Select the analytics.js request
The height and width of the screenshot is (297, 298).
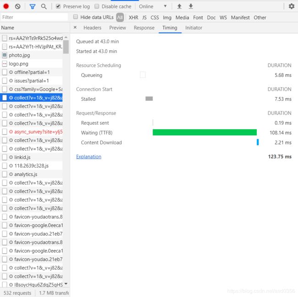point(31,174)
